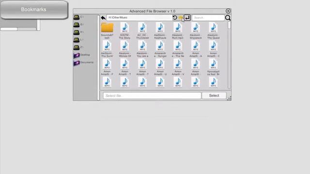Screen dimensions: 310x174
Task: Open the Desktop shortcut in the sidebar
Action: [x=82, y=55]
